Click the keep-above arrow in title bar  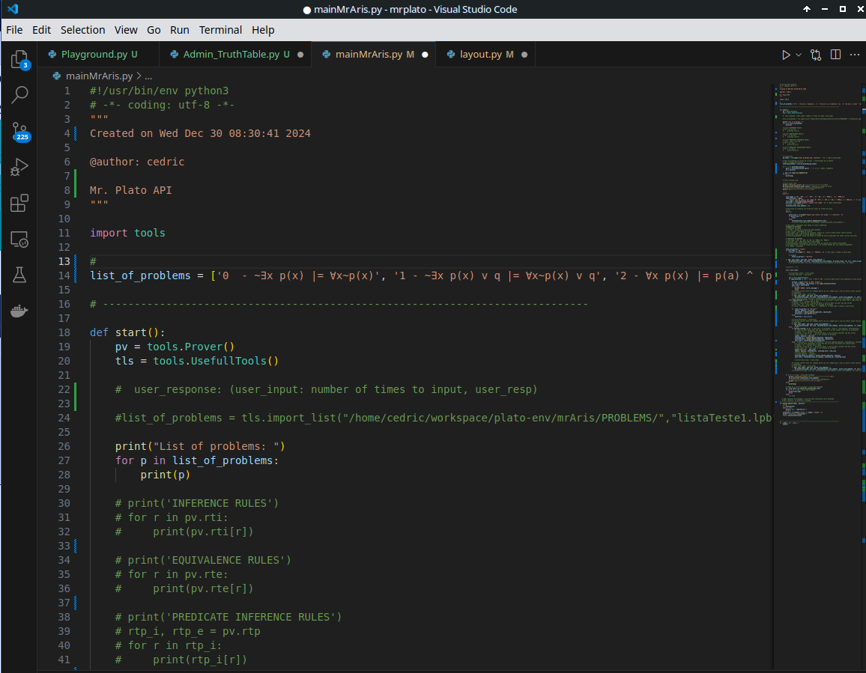click(x=807, y=9)
